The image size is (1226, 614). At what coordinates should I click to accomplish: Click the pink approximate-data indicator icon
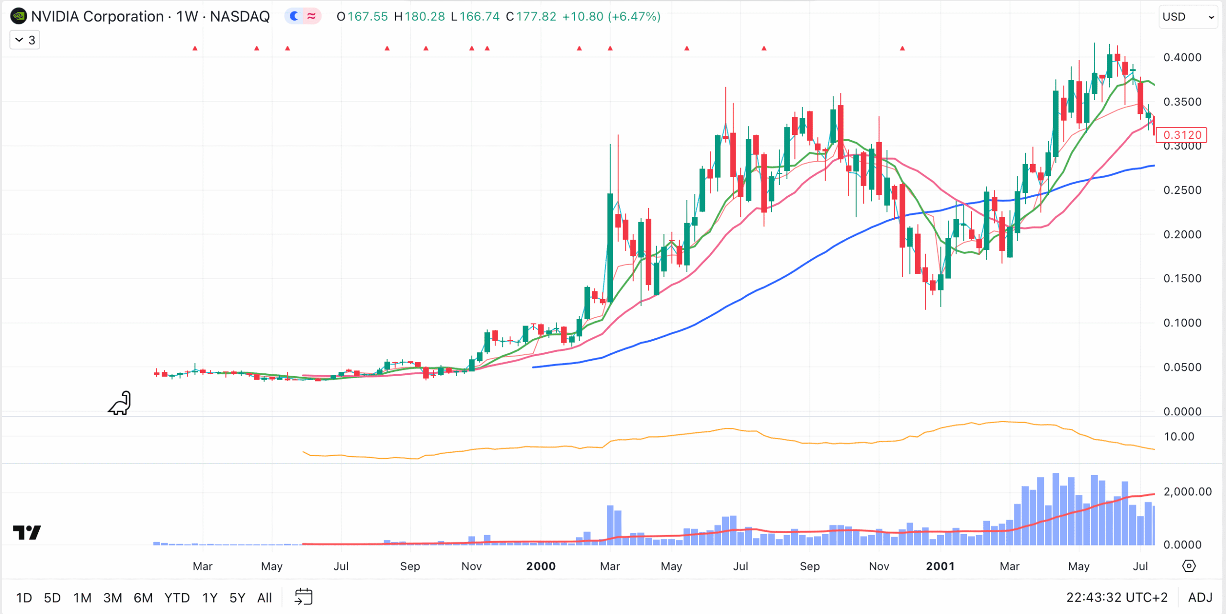click(x=311, y=16)
